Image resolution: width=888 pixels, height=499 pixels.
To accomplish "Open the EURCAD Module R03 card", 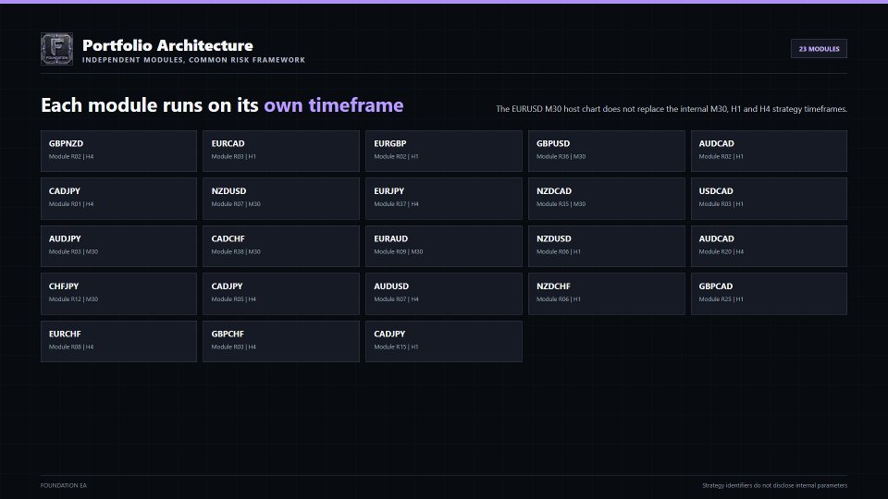I will click(281, 151).
